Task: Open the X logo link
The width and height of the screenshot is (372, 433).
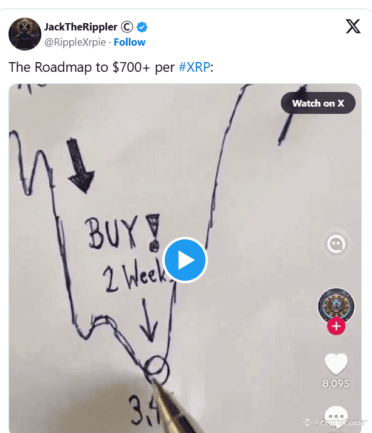Action: point(353,26)
